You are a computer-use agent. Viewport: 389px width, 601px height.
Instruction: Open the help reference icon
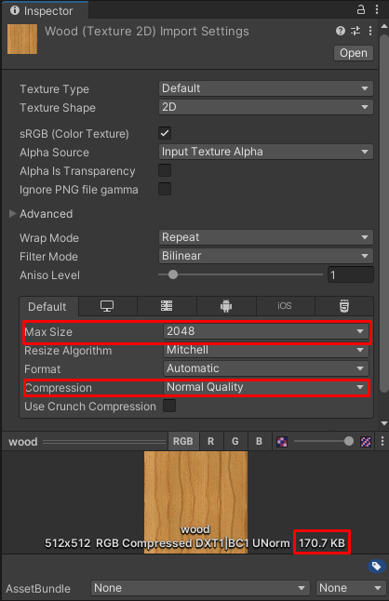point(341,31)
